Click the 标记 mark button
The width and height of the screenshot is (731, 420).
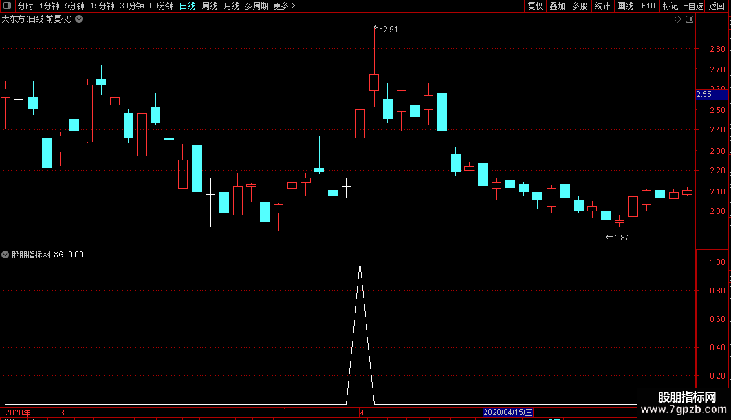[x=670, y=6]
